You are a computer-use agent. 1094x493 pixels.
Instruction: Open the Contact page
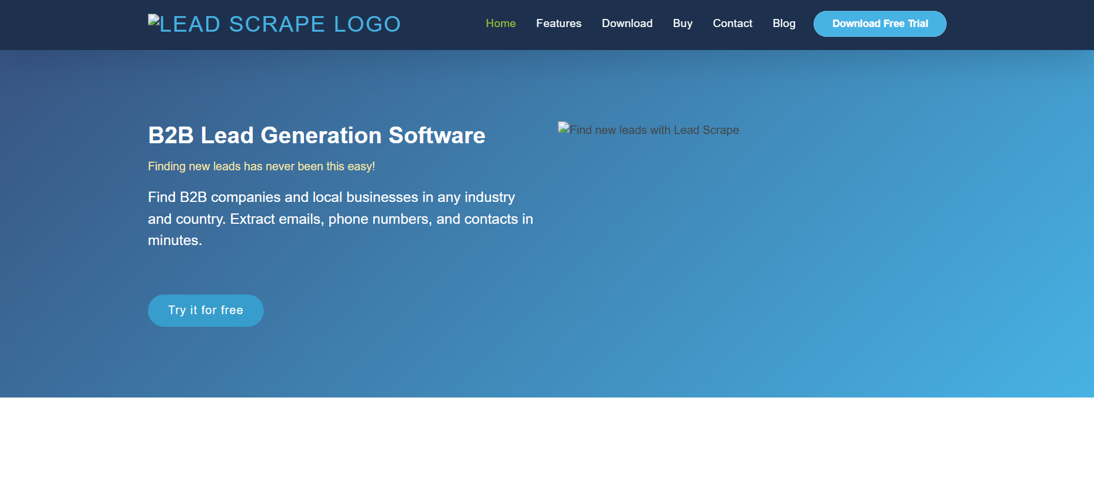732,24
